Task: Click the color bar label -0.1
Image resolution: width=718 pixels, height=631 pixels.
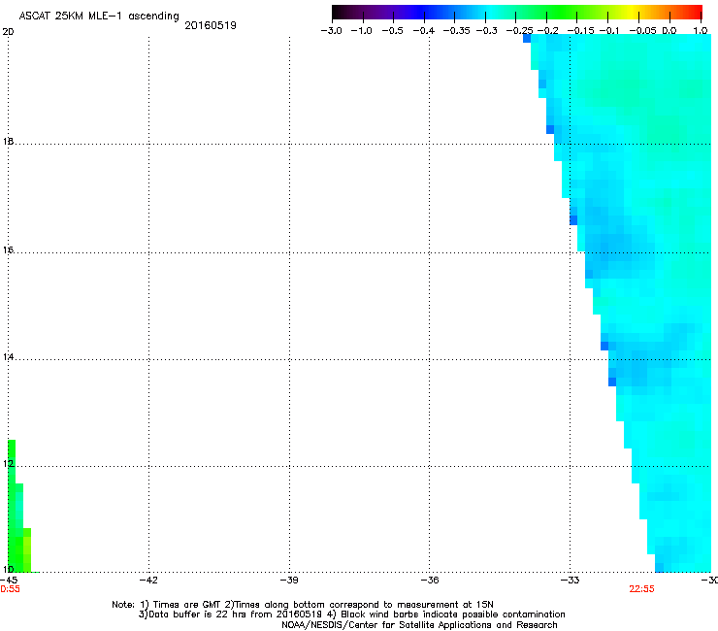Action: (609, 31)
